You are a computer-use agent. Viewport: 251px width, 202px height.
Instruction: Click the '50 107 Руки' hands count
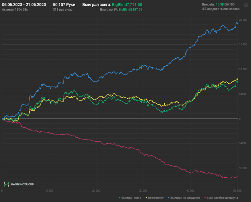pos(64,5)
